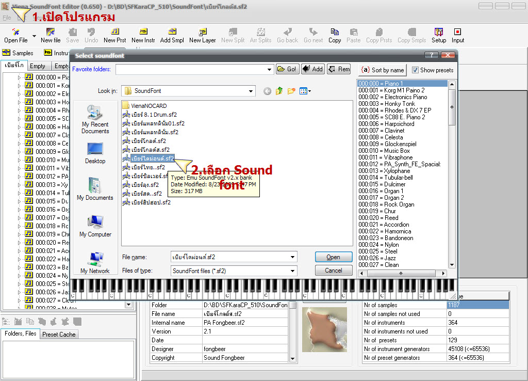The height and width of the screenshot is (381, 528).
Task: Click the Copy Prsts toolbar icon
Action: [379, 36]
